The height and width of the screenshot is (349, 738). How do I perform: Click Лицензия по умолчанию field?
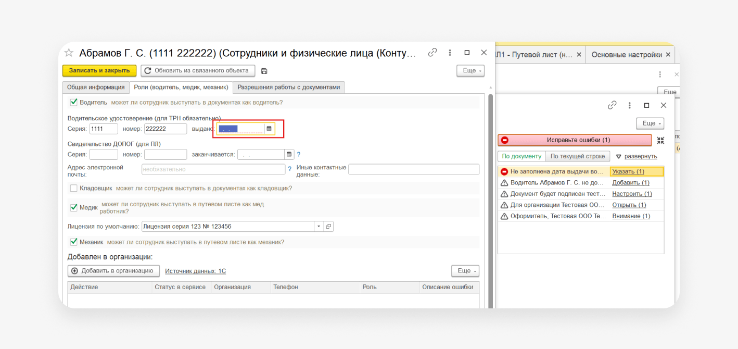tap(227, 227)
